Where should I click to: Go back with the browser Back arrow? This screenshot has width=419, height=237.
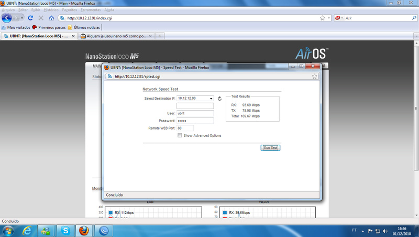coord(7,18)
